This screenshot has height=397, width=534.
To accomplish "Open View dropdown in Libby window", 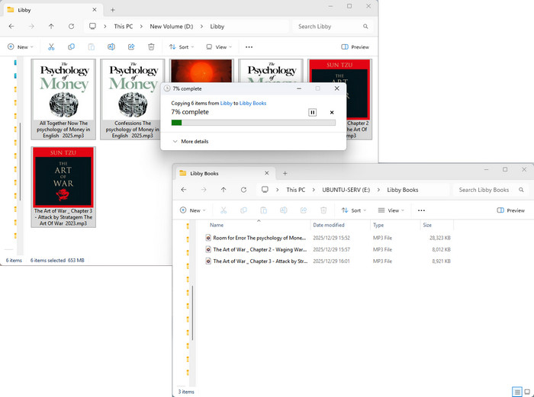I will point(219,47).
